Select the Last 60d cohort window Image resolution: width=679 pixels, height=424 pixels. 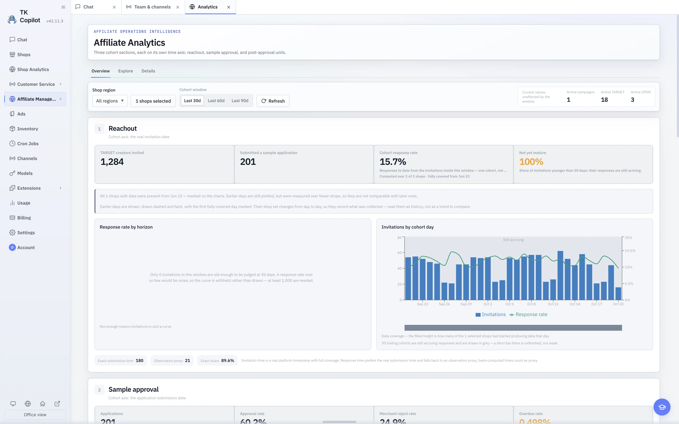(x=216, y=101)
